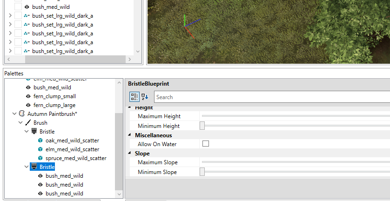Click eye icon of bush_med_wild above fern_clump_small

point(28,87)
